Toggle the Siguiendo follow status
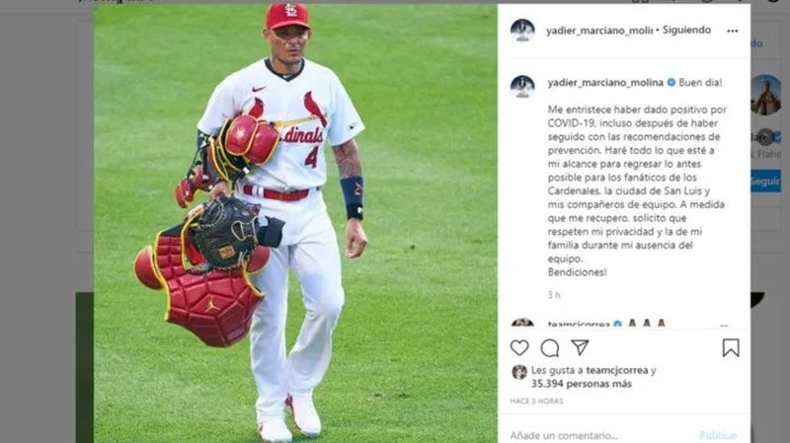 click(686, 30)
